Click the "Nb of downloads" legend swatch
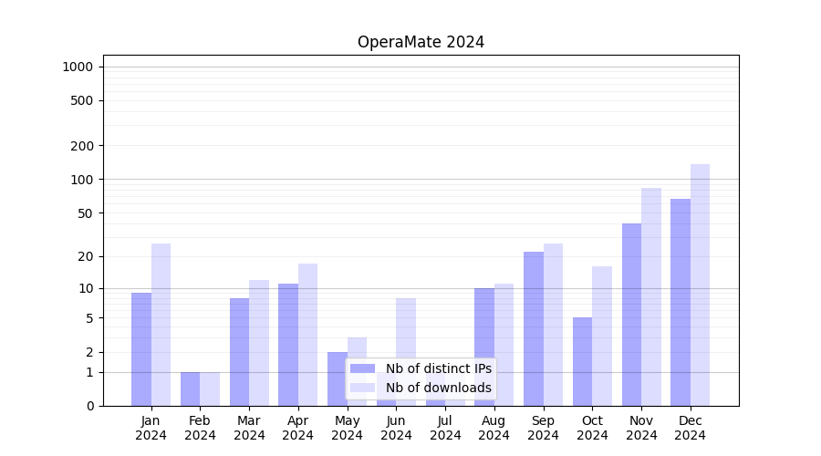Screen dimensions: 821x456 click(x=362, y=388)
